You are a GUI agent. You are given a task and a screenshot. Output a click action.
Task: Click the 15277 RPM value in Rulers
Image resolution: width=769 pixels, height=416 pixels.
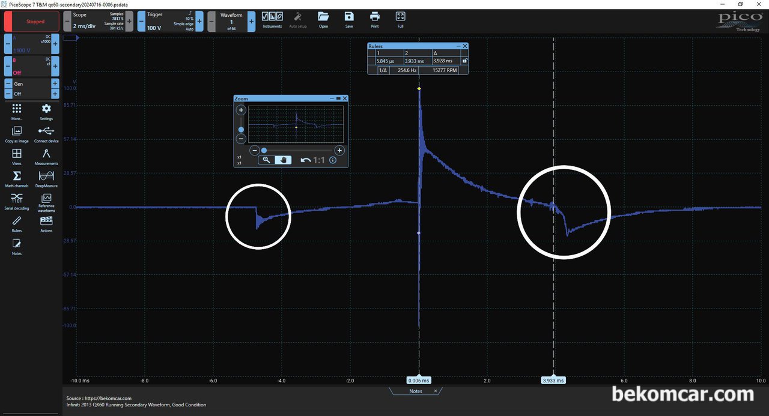[x=445, y=70]
